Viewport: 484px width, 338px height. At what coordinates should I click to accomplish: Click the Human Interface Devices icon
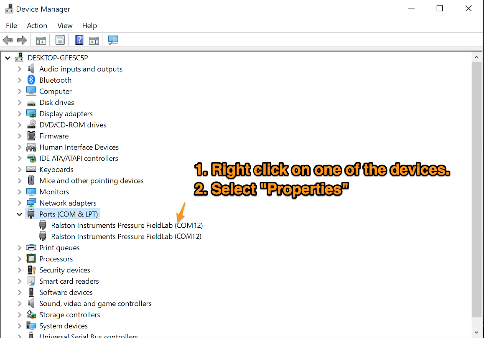tap(31, 147)
